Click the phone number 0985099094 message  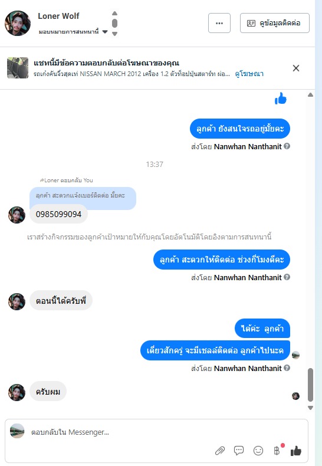point(58,214)
